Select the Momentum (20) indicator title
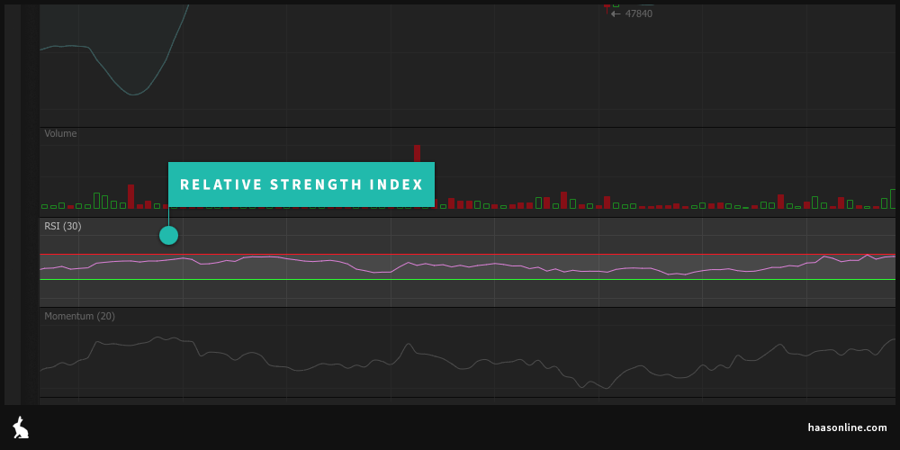This screenshot has width=900, height=450. click(x=79, y=316)
